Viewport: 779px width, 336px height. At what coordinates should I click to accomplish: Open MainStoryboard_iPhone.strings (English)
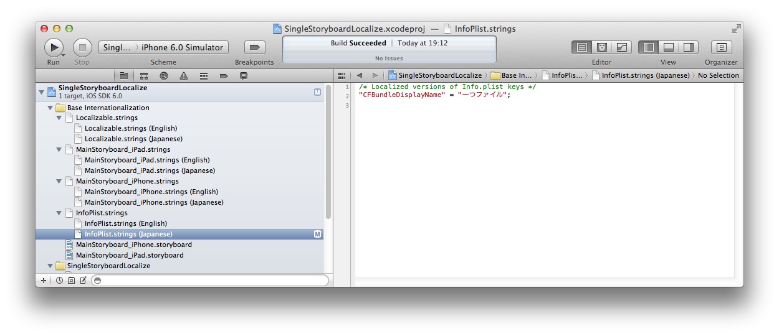(179, 192)
